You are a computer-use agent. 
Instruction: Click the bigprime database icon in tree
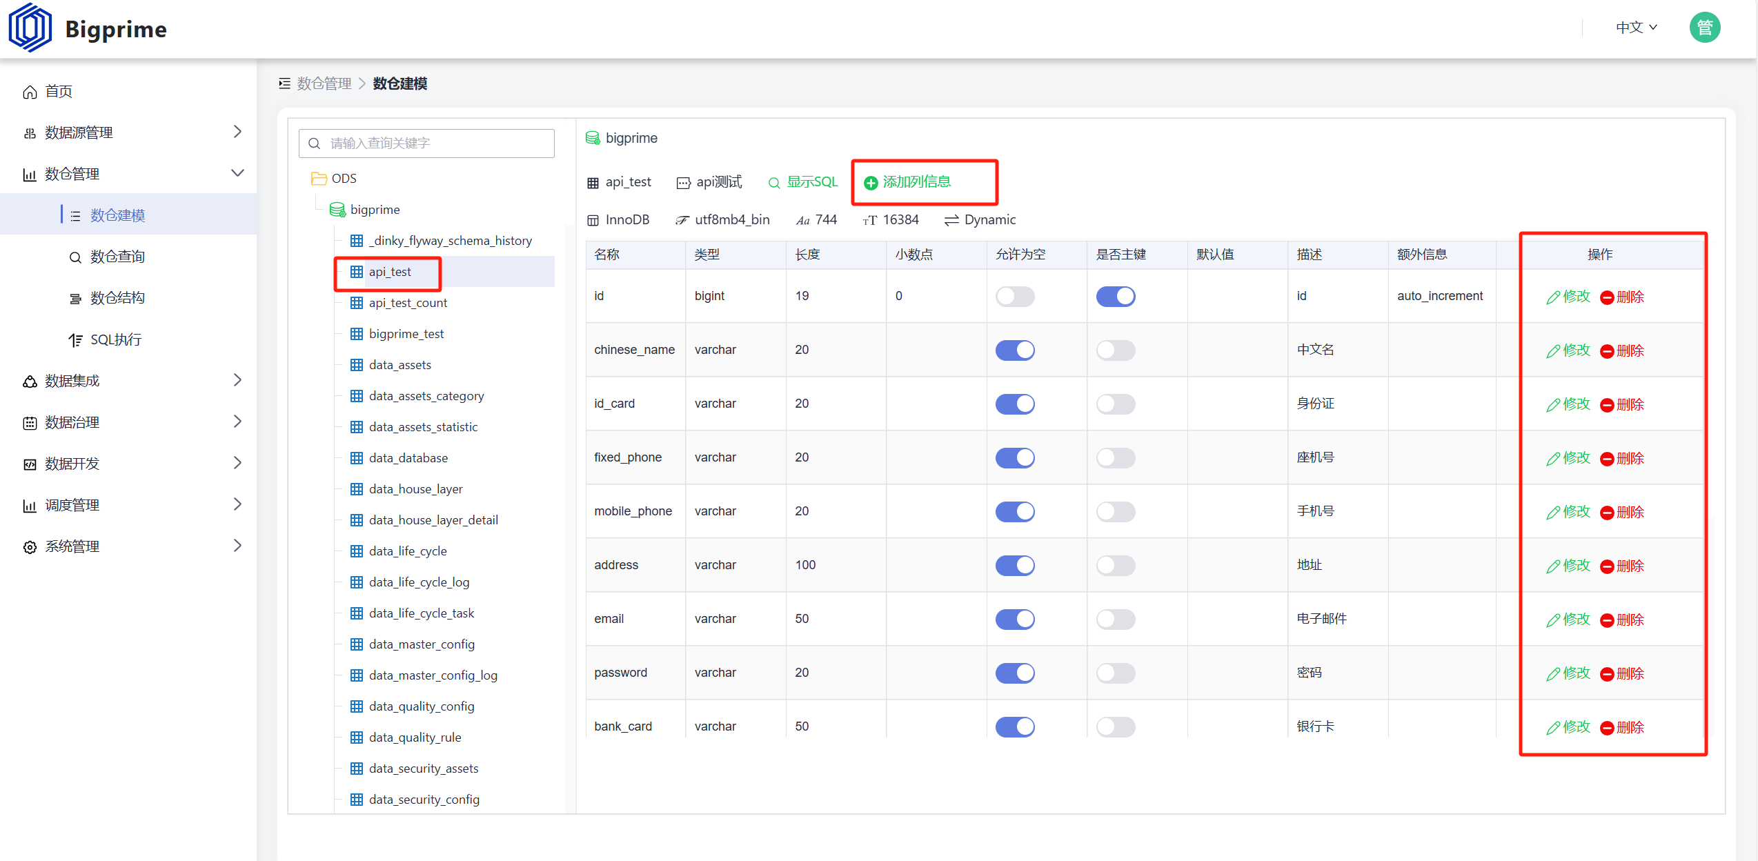point(337,210)
